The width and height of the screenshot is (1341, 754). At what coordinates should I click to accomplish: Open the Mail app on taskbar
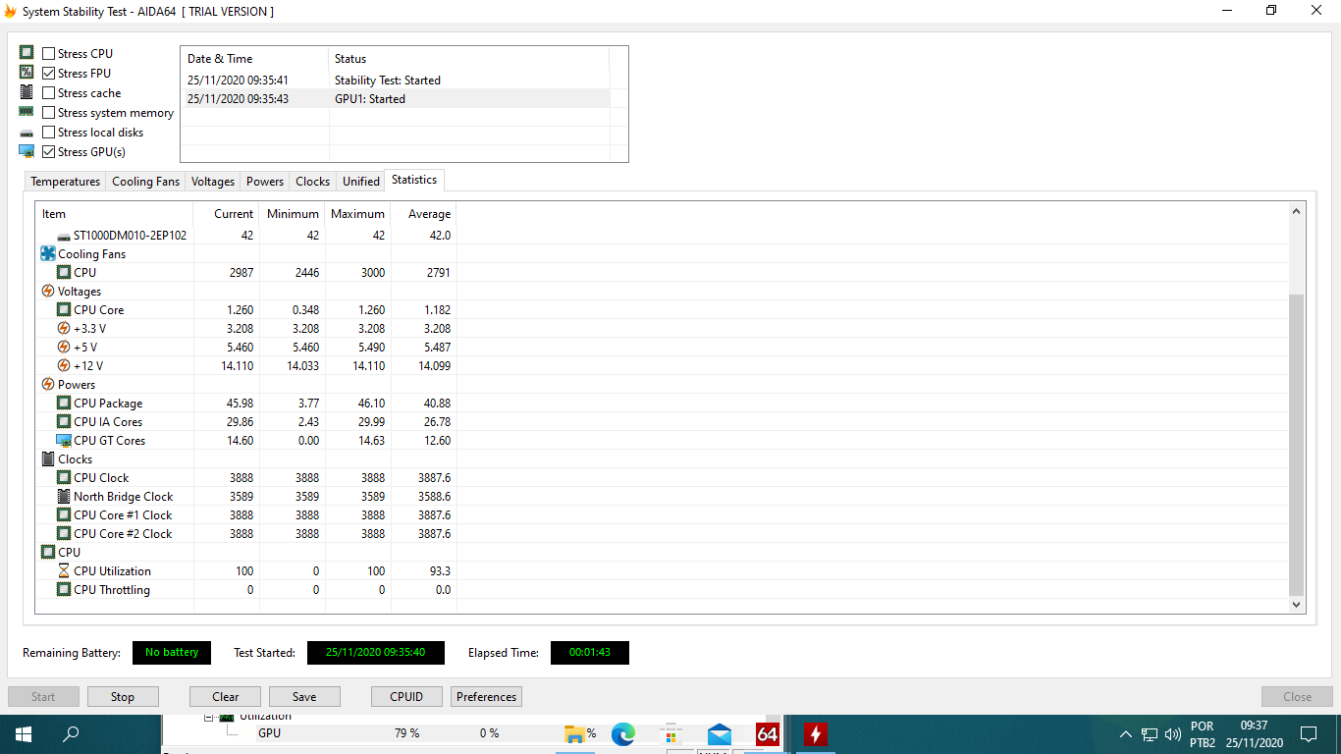720,733
